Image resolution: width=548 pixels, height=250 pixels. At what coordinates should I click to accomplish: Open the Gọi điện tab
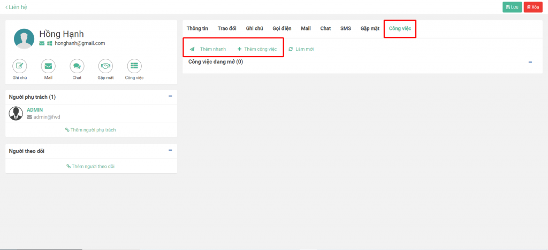pyautogui.click(x=282, y=28)
